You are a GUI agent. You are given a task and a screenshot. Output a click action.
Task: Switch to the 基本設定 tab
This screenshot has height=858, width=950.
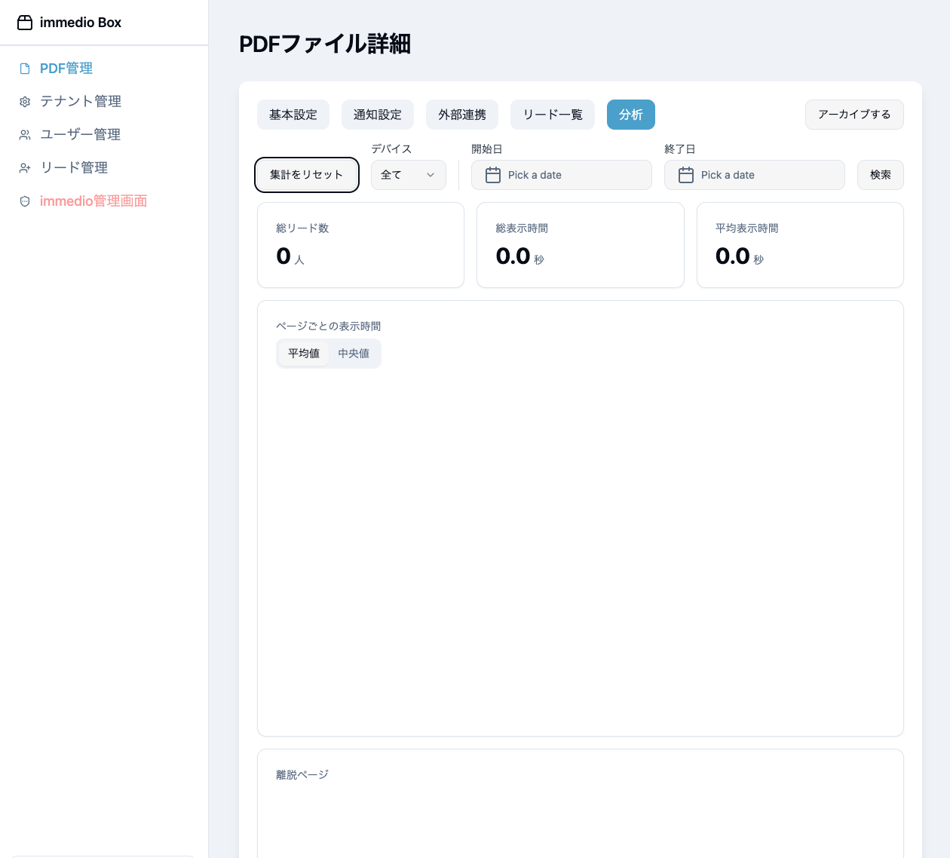click(293, 115)
